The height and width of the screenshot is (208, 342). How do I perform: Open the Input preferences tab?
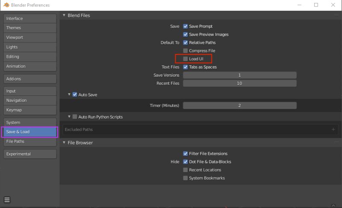click(30, 91)
